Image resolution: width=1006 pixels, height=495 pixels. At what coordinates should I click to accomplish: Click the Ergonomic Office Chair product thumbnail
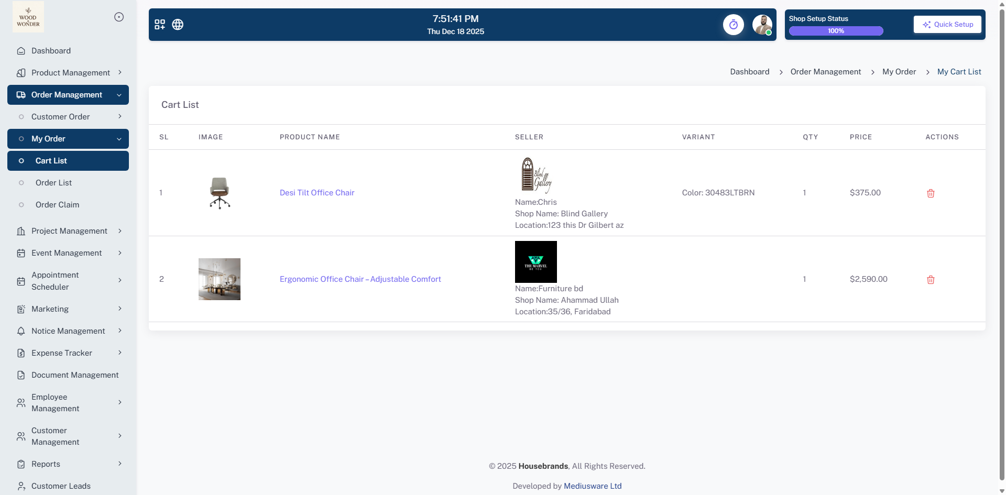220,279
